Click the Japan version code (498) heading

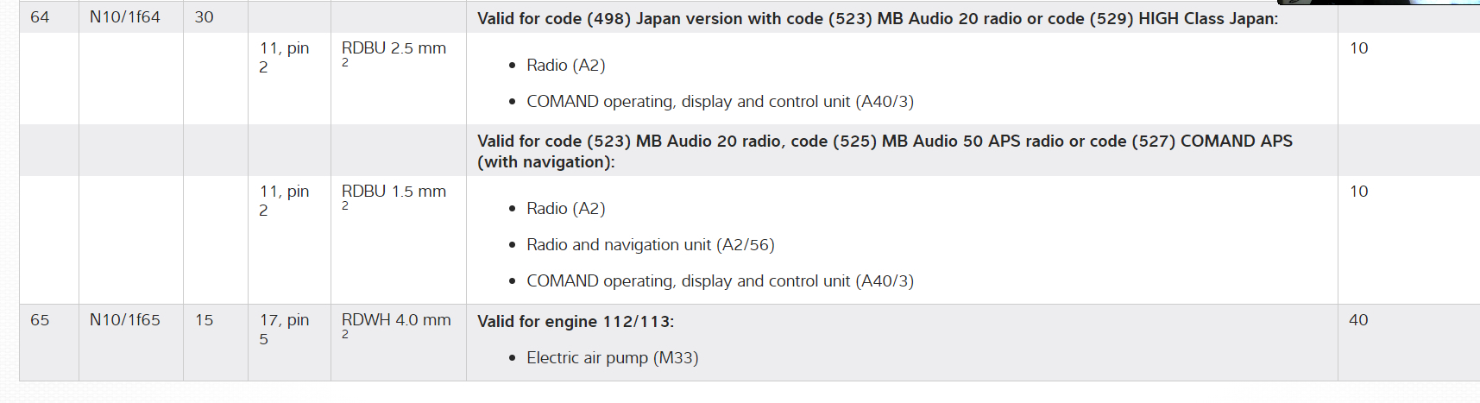[877, 19]
